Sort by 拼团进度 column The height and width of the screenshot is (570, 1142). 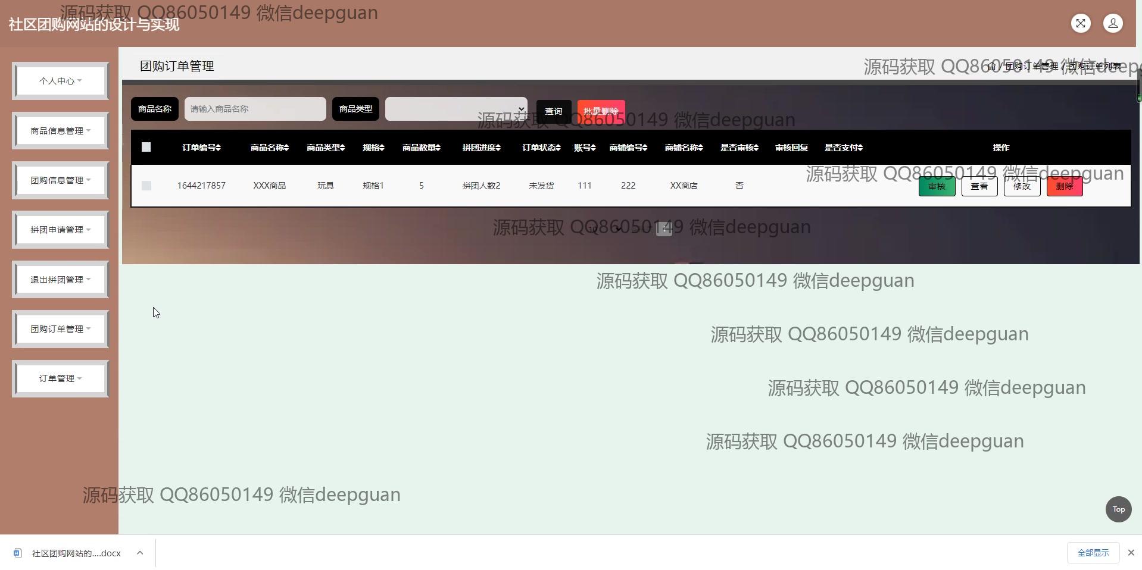pos(481,148)
